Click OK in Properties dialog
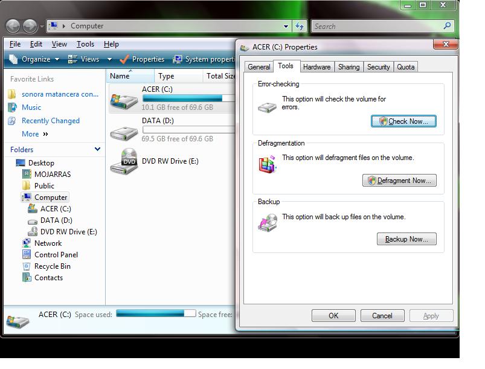 click(333, 316)
